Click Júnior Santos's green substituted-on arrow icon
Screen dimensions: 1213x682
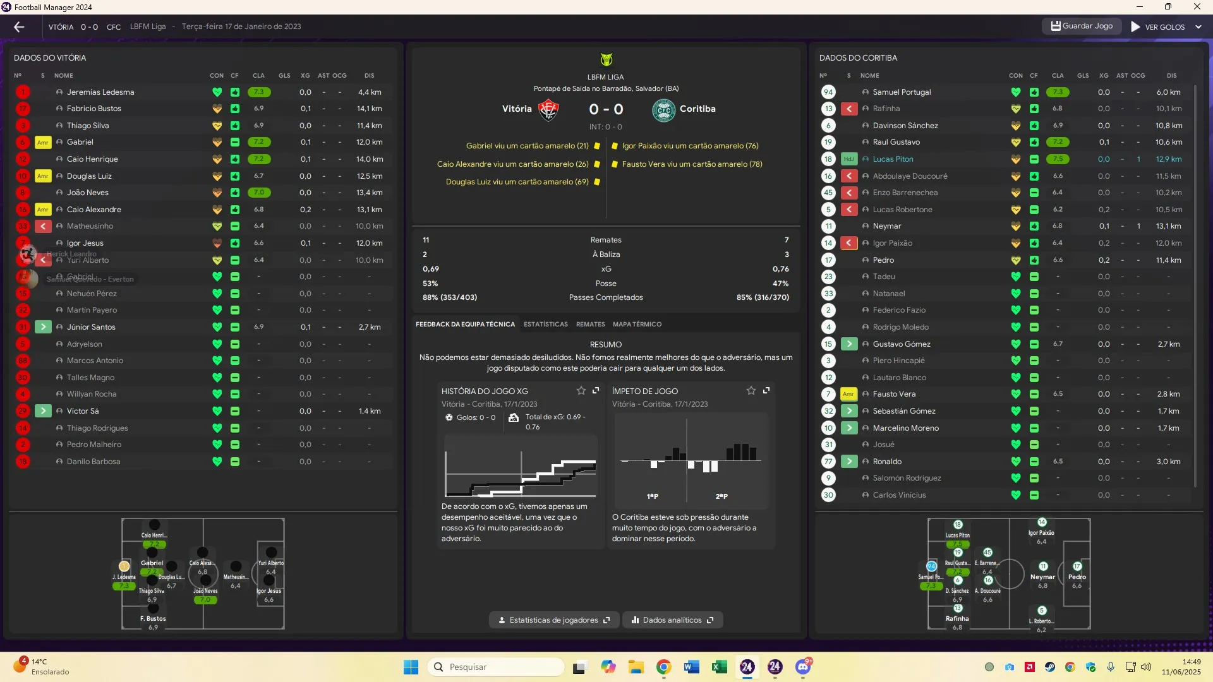click(x=43, y=327)
